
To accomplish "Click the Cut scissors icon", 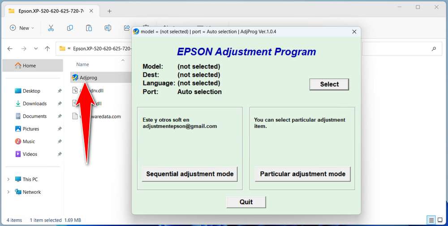I will click(x=51, y=28).
